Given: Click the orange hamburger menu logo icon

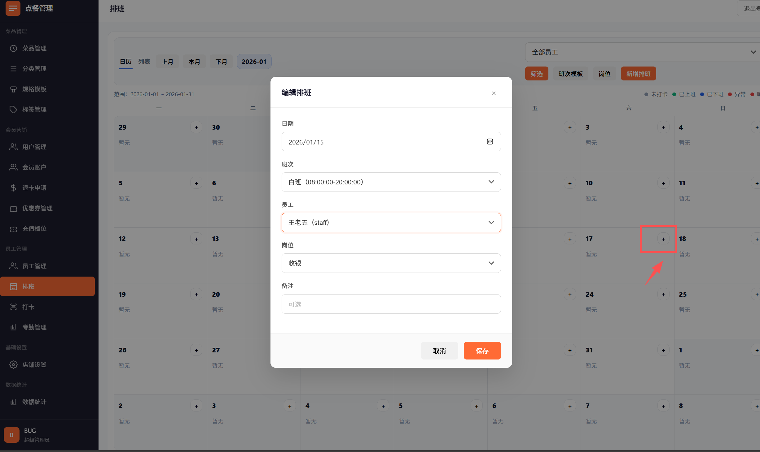Looking at the screenshot, I should pyautogui.click(x=13, y=8).
